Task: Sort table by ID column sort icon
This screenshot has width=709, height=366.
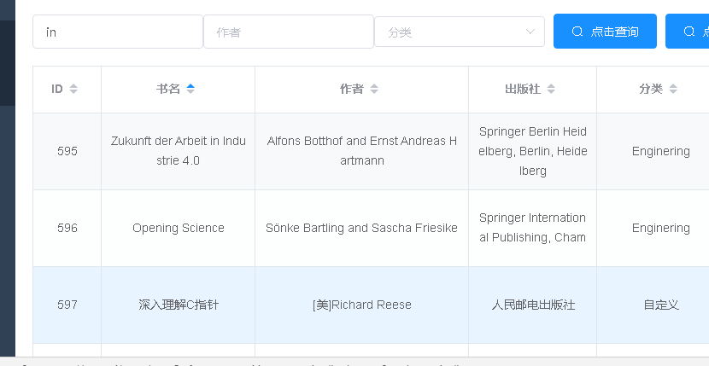Action: click(x=73, y=89)
